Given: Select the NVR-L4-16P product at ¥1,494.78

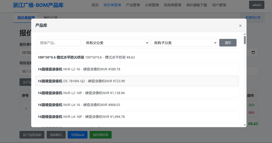Looking at the screenshot, I should [x=137, y=117].
